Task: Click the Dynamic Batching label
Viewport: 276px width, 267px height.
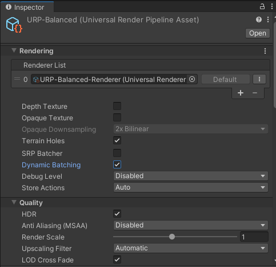Action: coord(51,165)
